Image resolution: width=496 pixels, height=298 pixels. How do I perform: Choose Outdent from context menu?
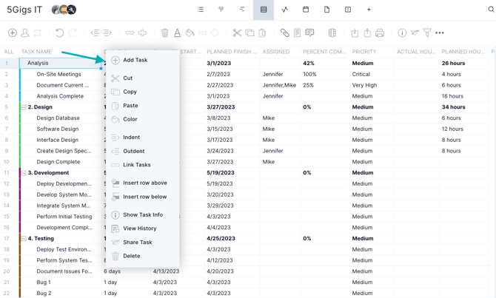(142, 151)
